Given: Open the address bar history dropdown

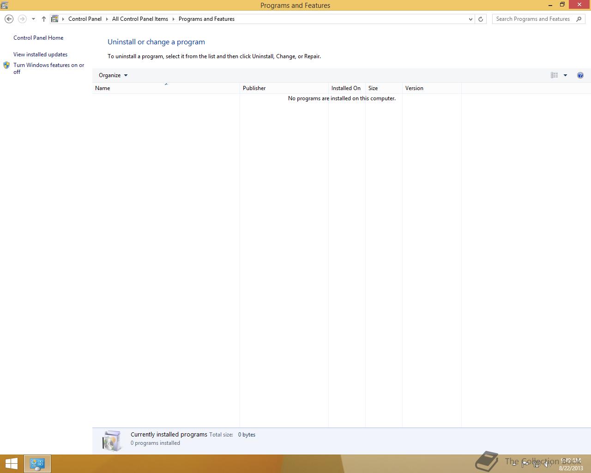Looking at the screenshot, I should [470, 19].
